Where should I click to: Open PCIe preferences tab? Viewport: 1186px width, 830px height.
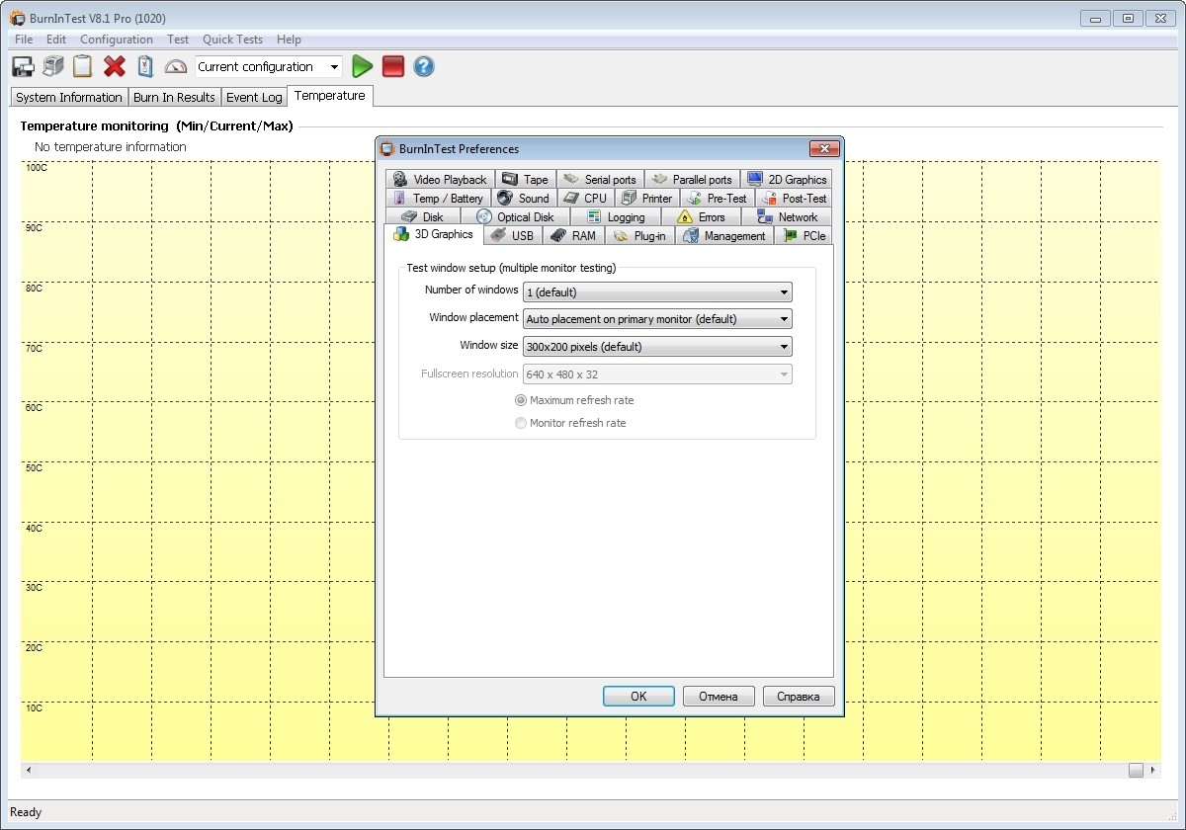[804, 235]
